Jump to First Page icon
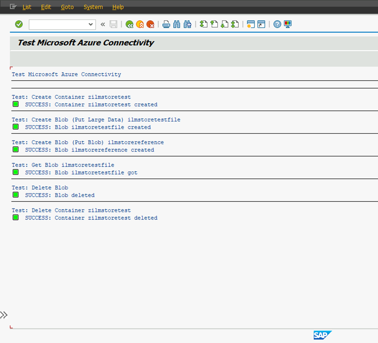The height and width of the screenshot is (343, 378). point(204,24)
